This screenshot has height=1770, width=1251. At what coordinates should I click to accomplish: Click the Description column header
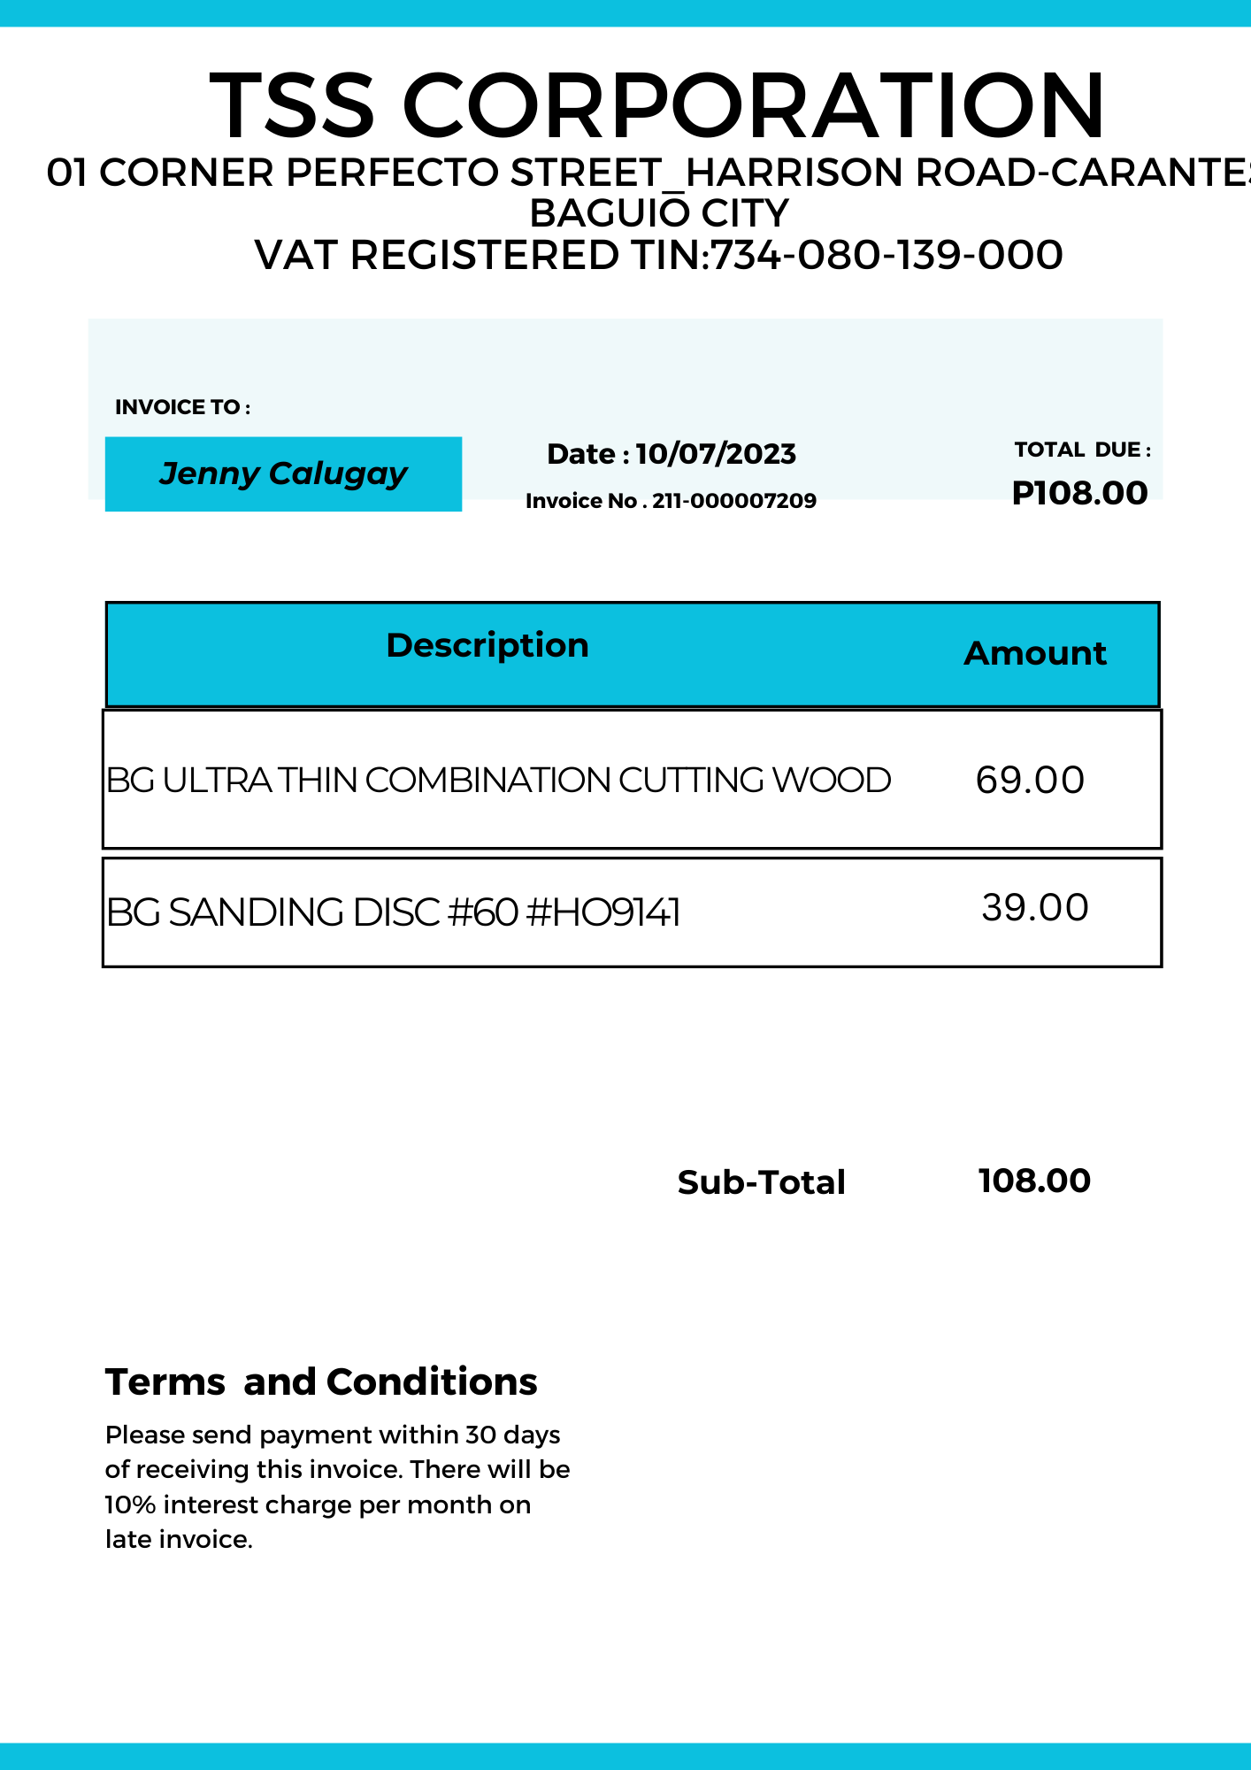(x=487, y=645)
